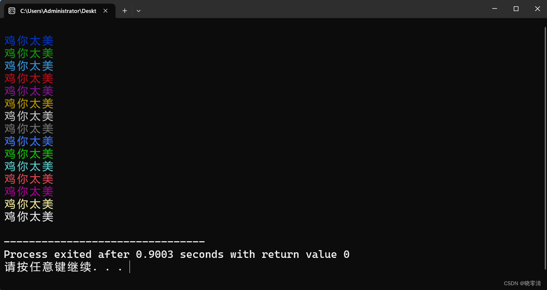Click the pale yellow 鸡你太美 line
The width and height of the screenshot is (547, 290).
(x=29, y=204)
